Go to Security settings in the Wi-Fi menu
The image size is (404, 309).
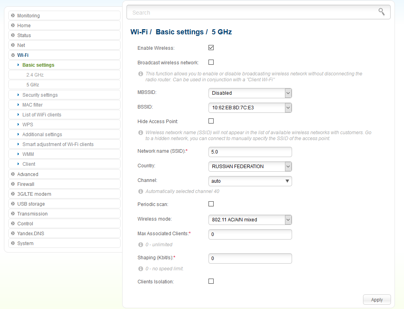(x=40, y=95)
